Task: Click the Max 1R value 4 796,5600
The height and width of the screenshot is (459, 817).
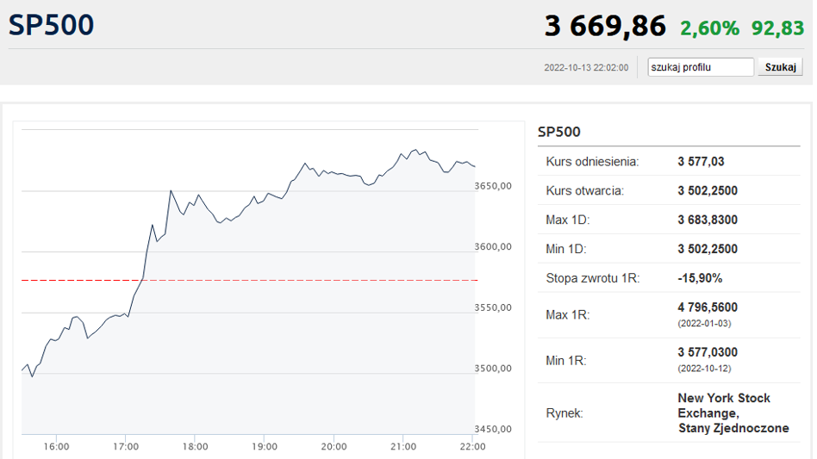Action: tap(708, 307)
